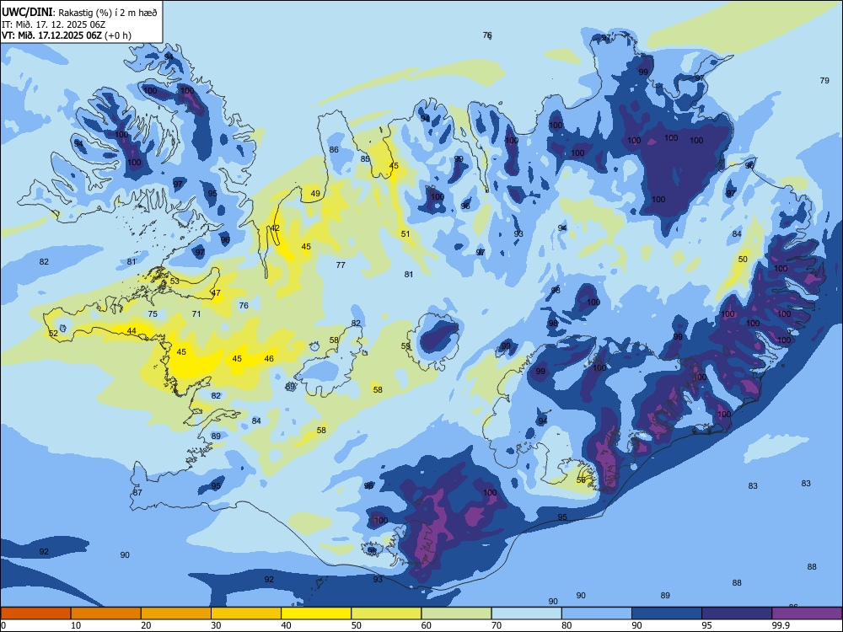The height and width of the screenshot is (632, 843).
Task: Click the 75 humidity value on the map
Action: (x=153, y=313)
